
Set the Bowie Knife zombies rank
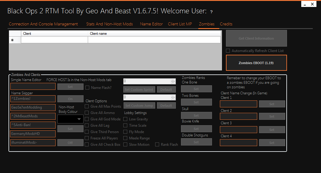click(196, 129)
